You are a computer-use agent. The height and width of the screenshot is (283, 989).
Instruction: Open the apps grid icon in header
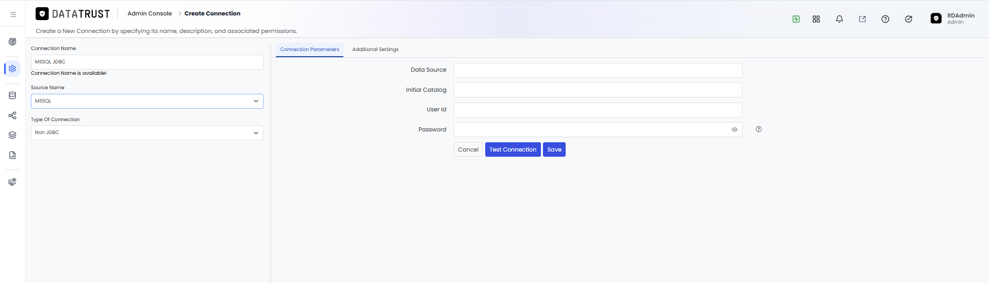816,19
